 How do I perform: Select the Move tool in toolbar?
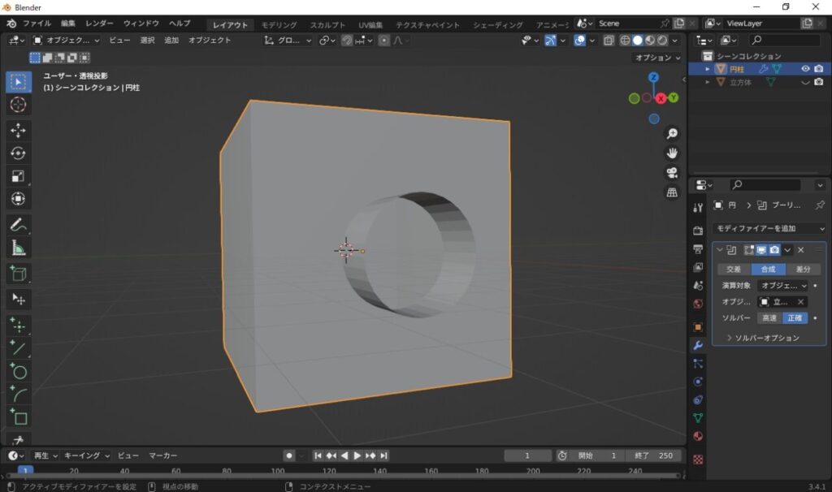19,130
